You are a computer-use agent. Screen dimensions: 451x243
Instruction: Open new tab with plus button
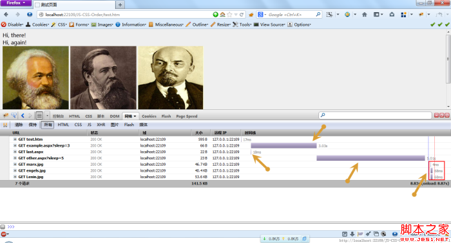pos(120,4)
